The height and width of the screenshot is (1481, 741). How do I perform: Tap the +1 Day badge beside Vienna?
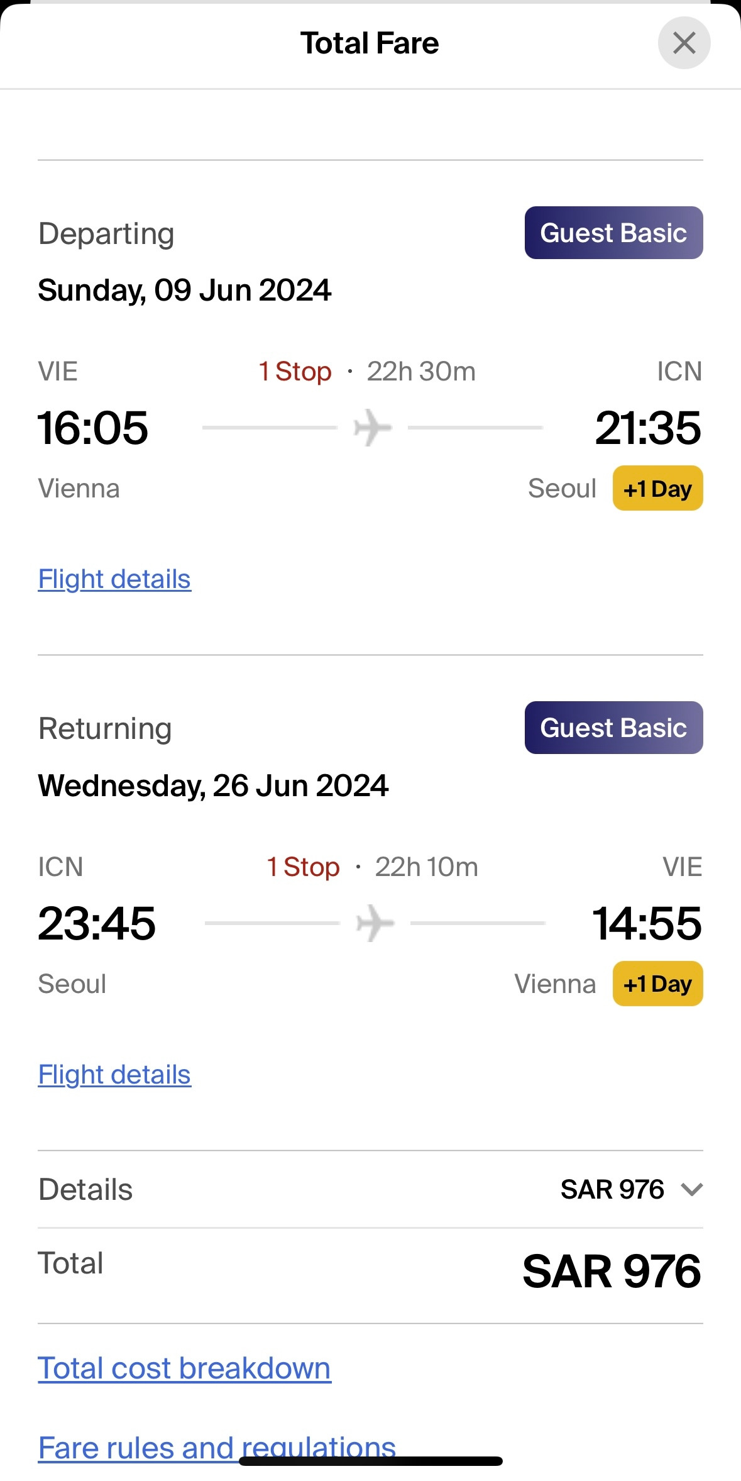click(657, 984)
